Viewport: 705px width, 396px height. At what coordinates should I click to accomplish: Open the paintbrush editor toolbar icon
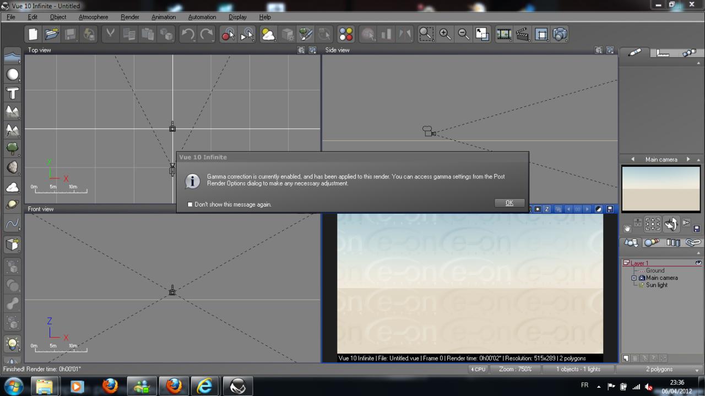tap(306, 34)
